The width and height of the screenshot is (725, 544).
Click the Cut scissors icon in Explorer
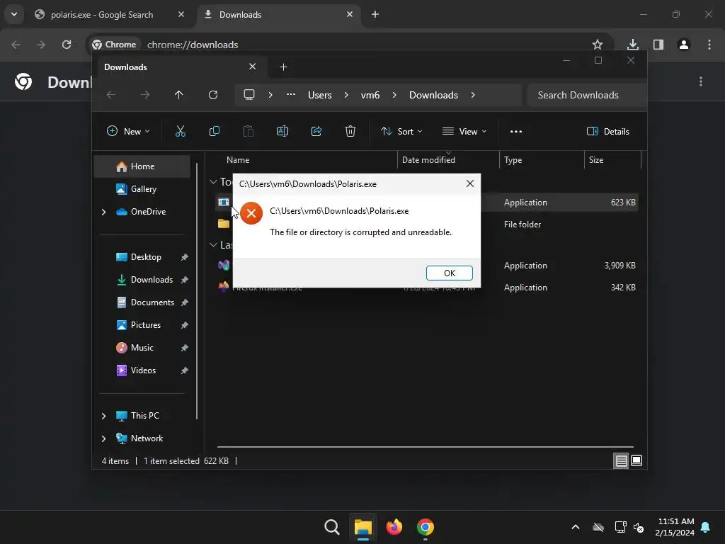181,131
